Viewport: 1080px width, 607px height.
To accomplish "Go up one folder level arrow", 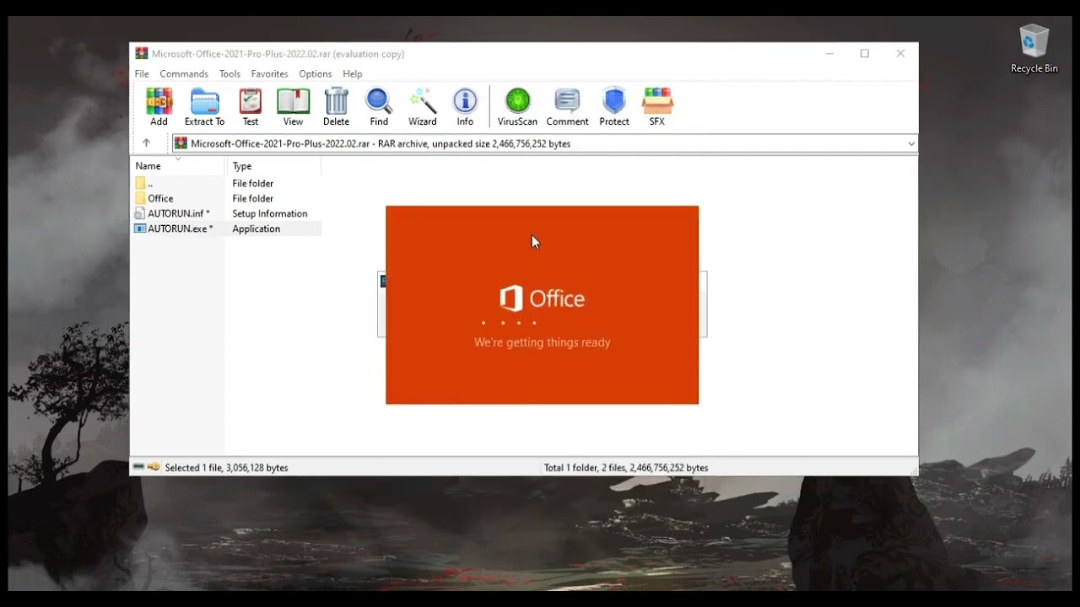I will click(146, 143).
